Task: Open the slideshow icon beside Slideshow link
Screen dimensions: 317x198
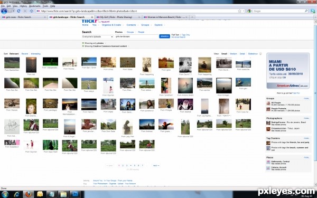Action: coord(260,54)
